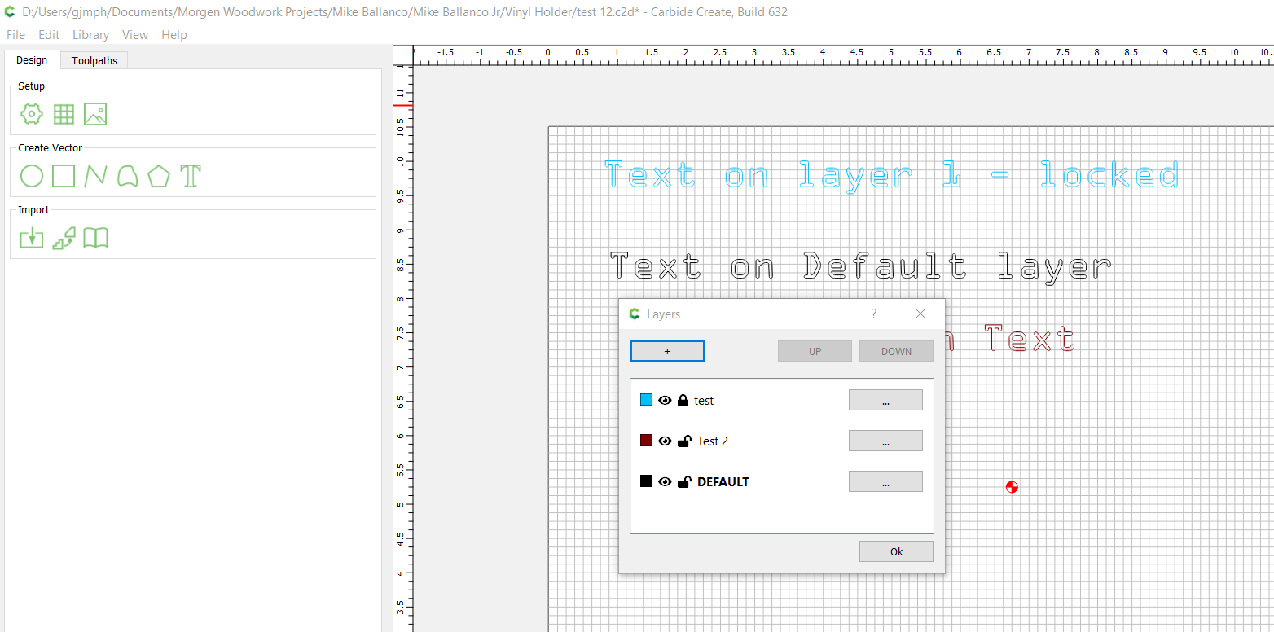The height and width of the screenshot is (632, 1274).
Task: Unlock the test layer padlock
Action: point(683,401)
